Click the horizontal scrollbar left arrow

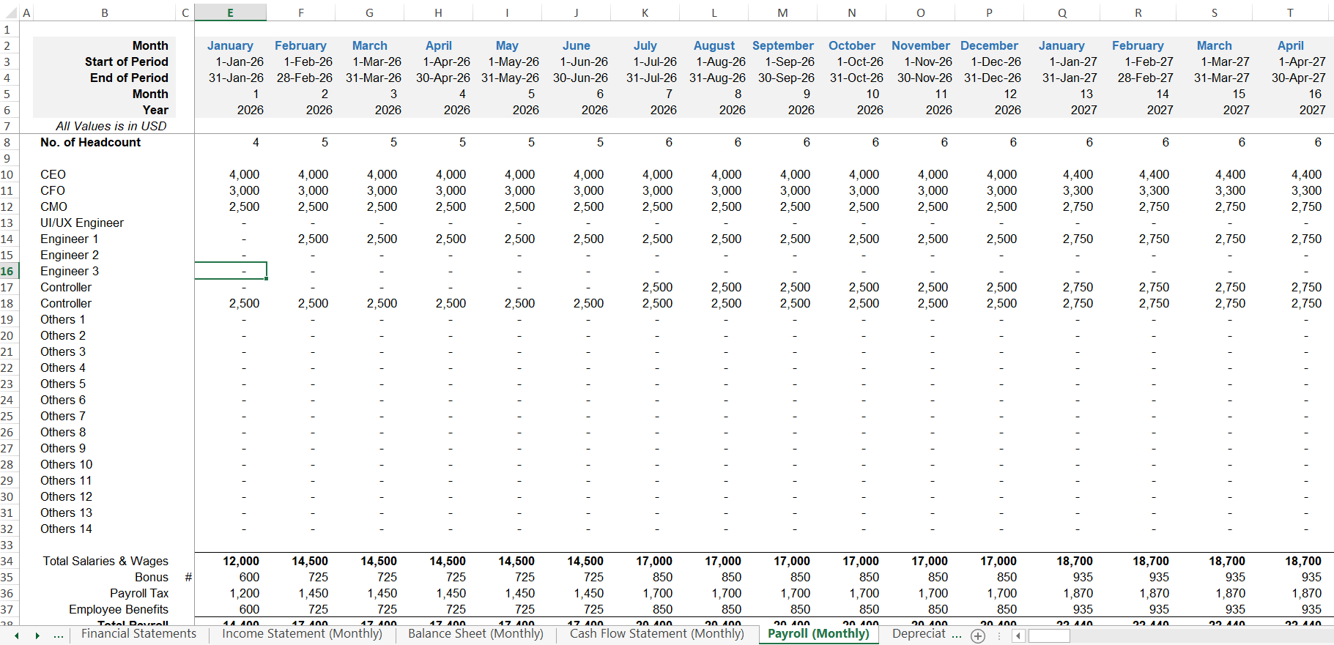pyautogui.click(x=1018, y=636)
